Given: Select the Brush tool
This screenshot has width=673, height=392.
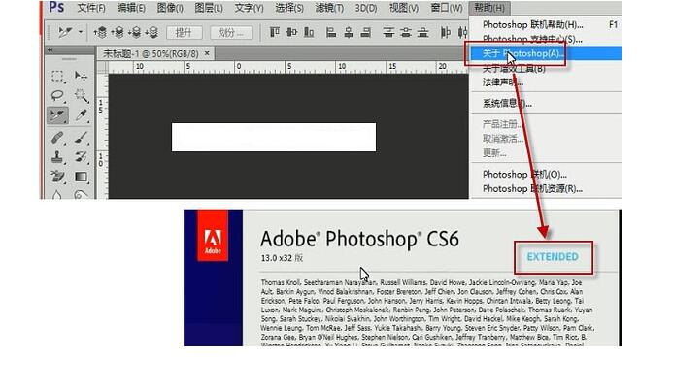Looking at the screenshot, I should [81, 137].
